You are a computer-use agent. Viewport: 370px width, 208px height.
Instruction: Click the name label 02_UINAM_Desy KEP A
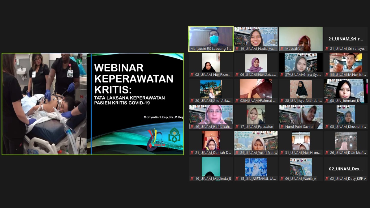tap(346, 179)
